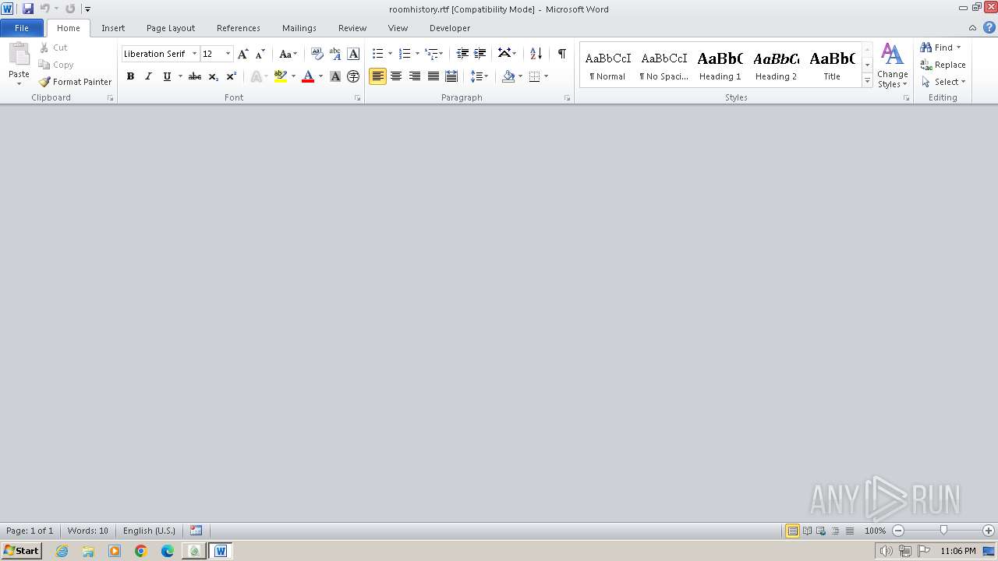Click the phonetic guide icon
The image size is (998, 561).
[335, 54]
